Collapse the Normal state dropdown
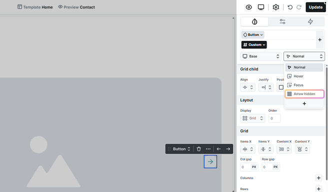Screen dimensions: 328x192 [x=304, y=56]
